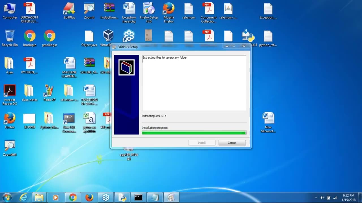Screen dimensions: 362x203
Task: Select the ZoomIt64 desktop icon
Action: coord(10,148)
